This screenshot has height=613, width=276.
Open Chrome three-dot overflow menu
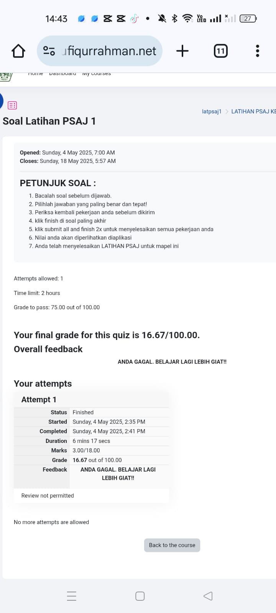(x=257, y=51)
